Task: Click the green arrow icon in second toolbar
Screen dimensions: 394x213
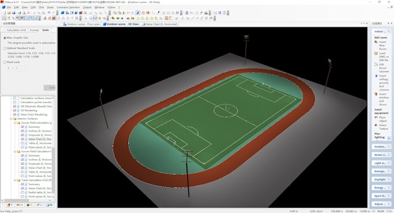Action: pyautogui.click(x=118, y=18)
